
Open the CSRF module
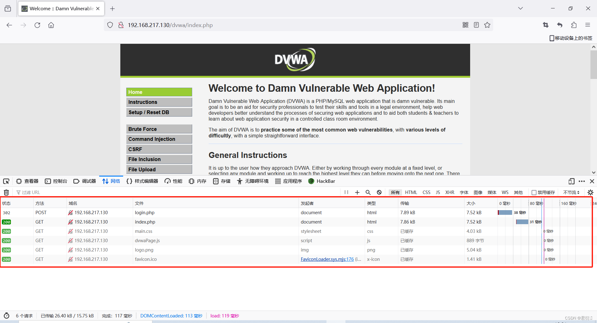[x=159, y=149]
